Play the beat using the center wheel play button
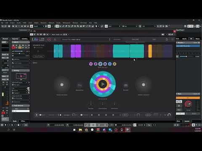Screen dimensions: 202x151 (x=103, y=84)
